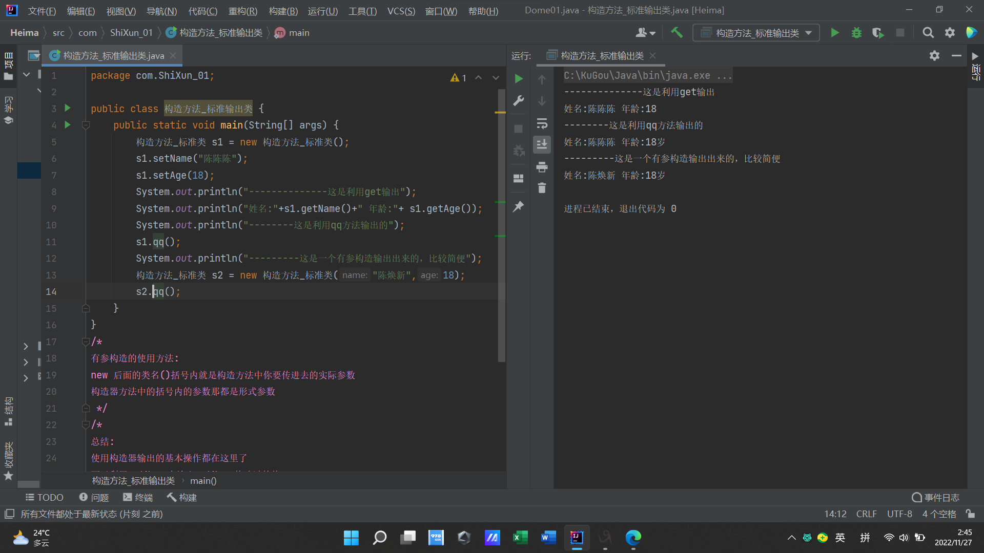This screenshot has width=984, height=553.
Task: Click the UTF-8 encoding status item
Action: 899,514
